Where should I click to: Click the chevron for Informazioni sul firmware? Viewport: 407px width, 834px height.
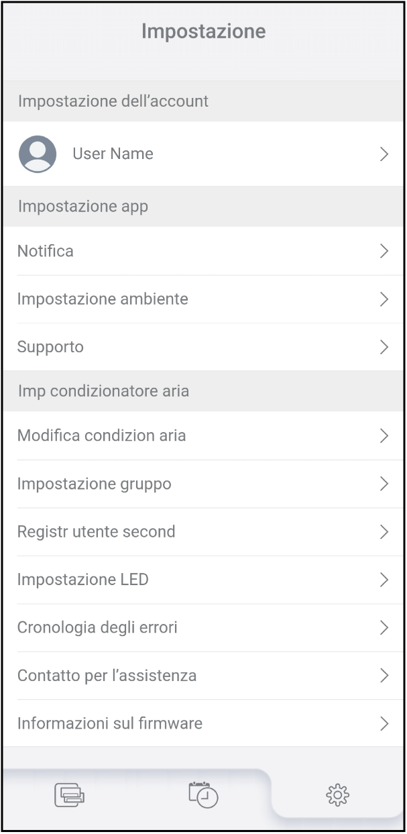click(x=384, y=723)
